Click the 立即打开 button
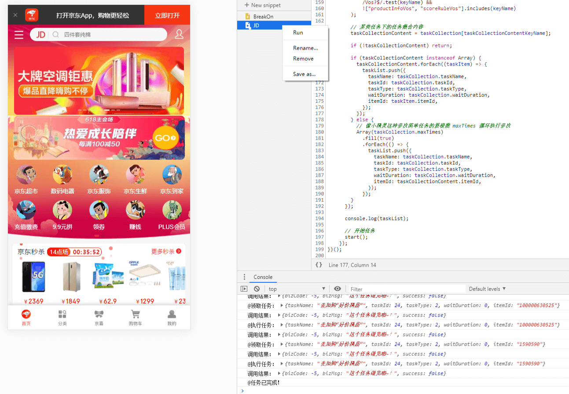Screen dimensions: 569x394 (167, 15)
